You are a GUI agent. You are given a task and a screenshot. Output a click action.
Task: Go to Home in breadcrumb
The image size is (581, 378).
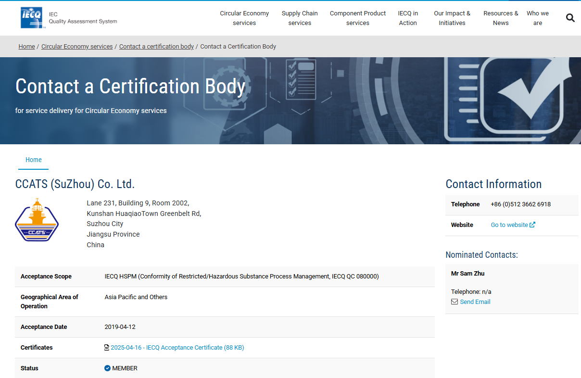tap(26, 47)
